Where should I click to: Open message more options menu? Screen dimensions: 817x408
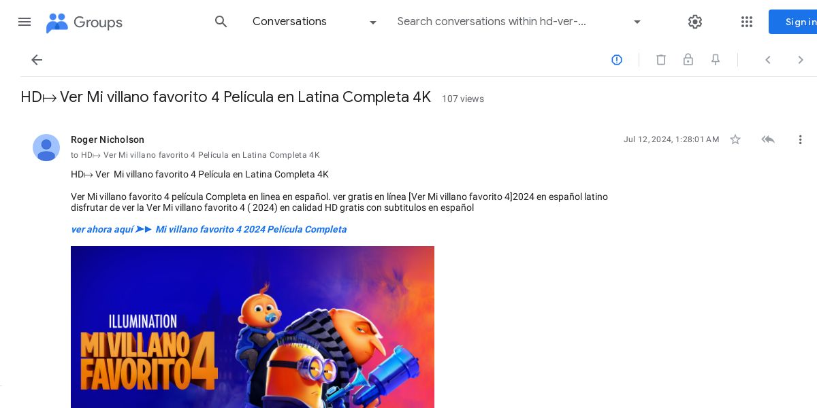tap(801, 139)
